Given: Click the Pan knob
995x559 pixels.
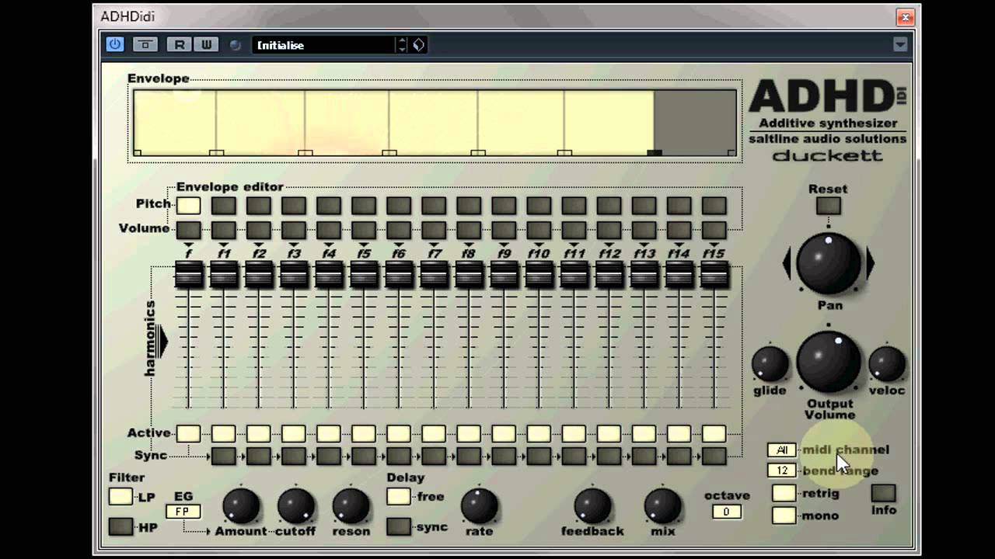Looking at the screenshot, I should point(828,263).
